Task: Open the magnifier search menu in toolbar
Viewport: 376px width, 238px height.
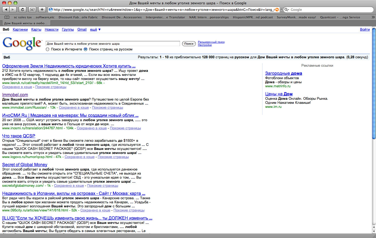Action: tap(287, 9)
